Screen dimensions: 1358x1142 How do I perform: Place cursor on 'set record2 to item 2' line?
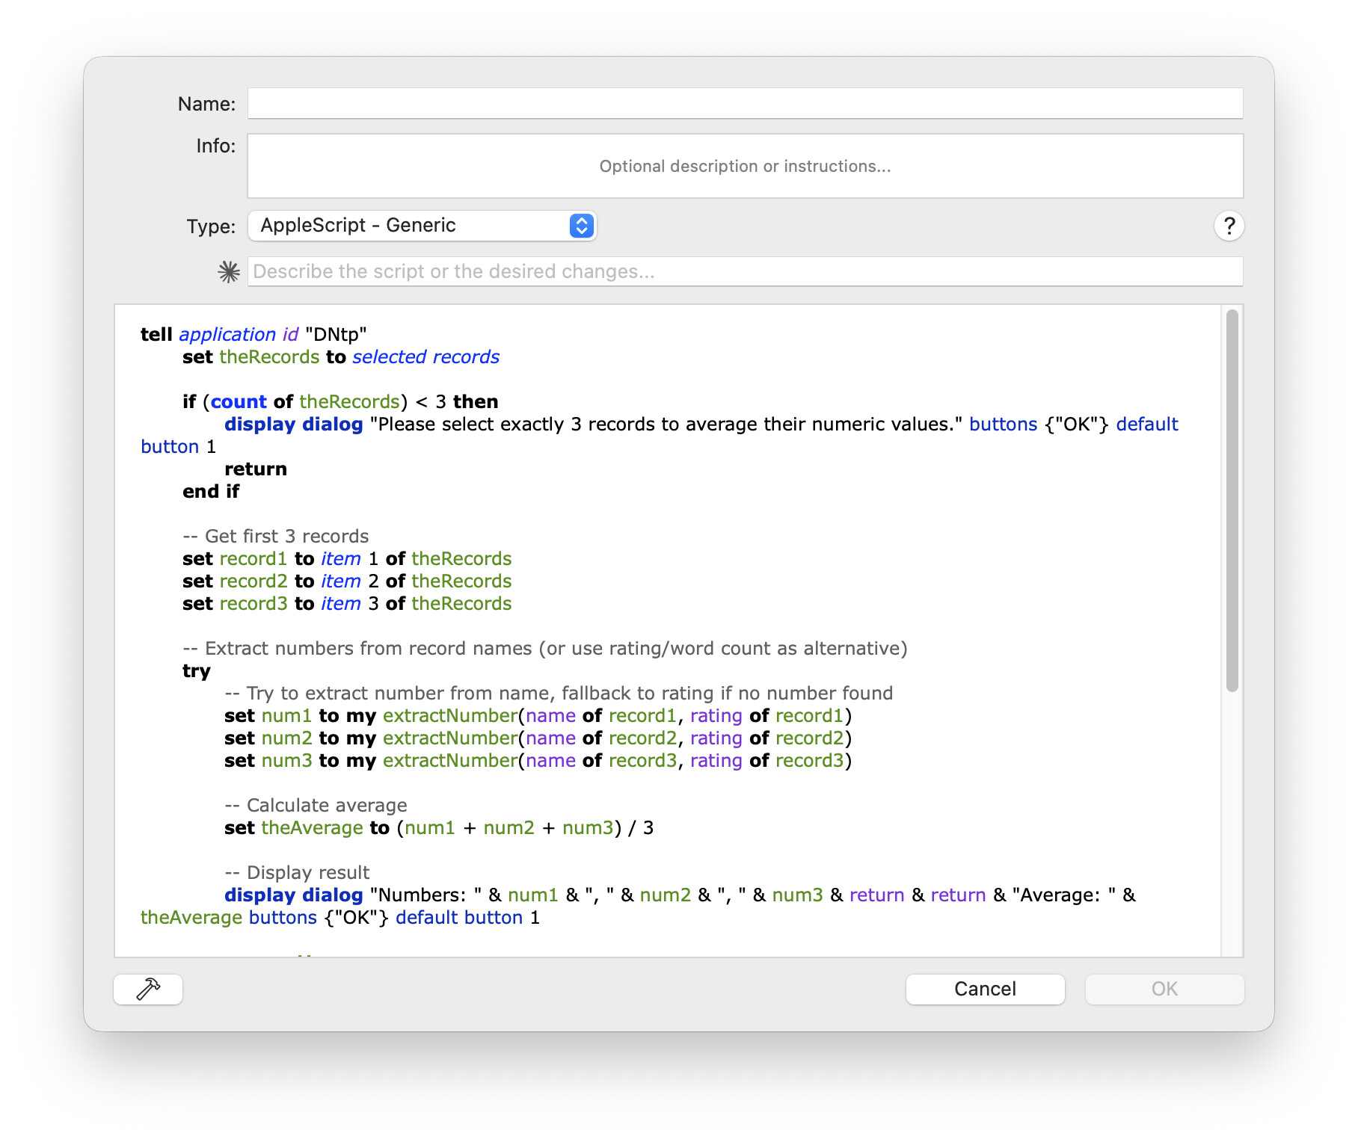[x=347, y=581]
